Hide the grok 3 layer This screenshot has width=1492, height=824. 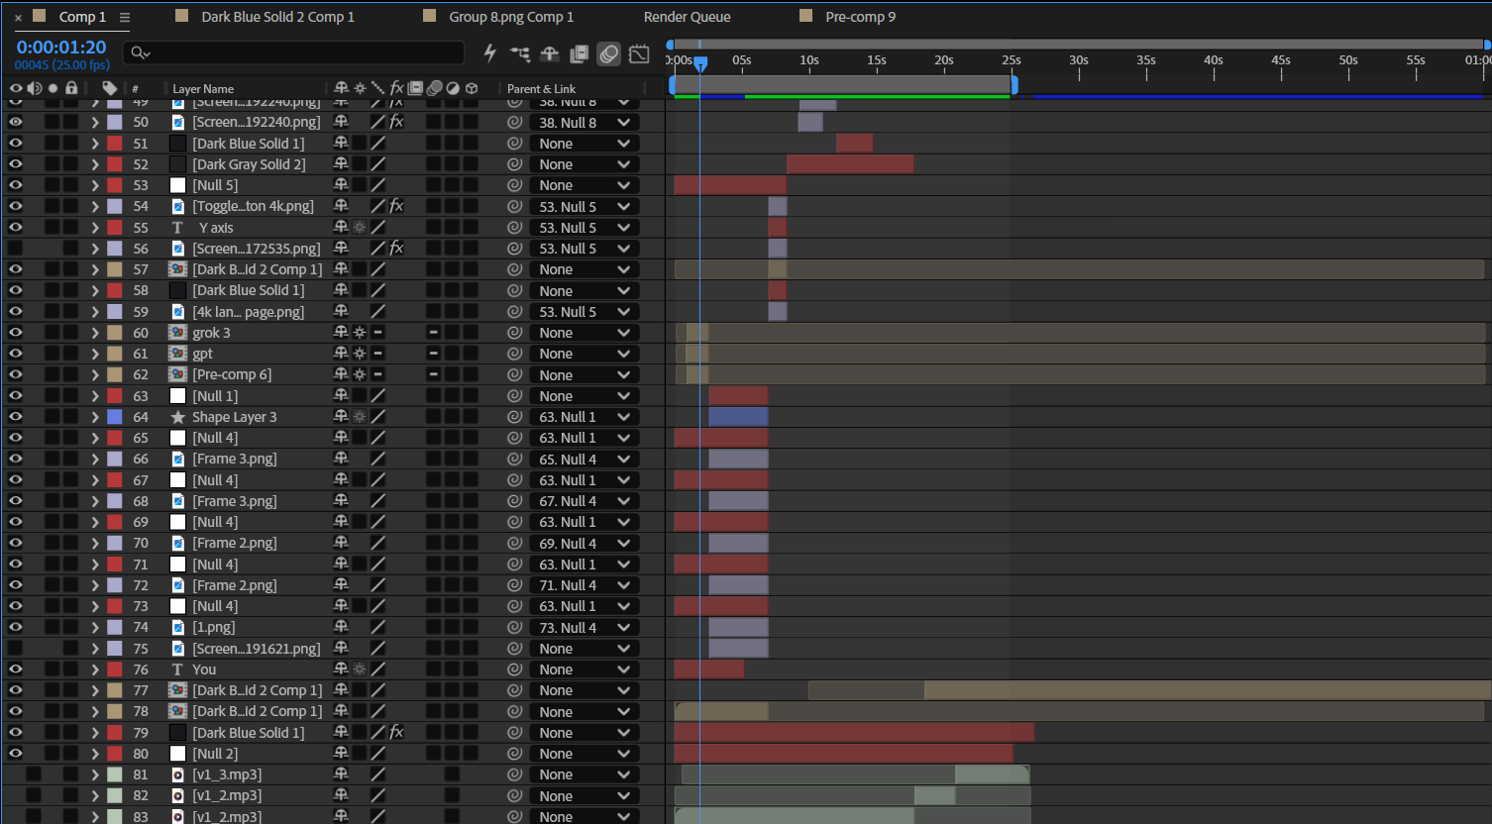click(15, 333)
